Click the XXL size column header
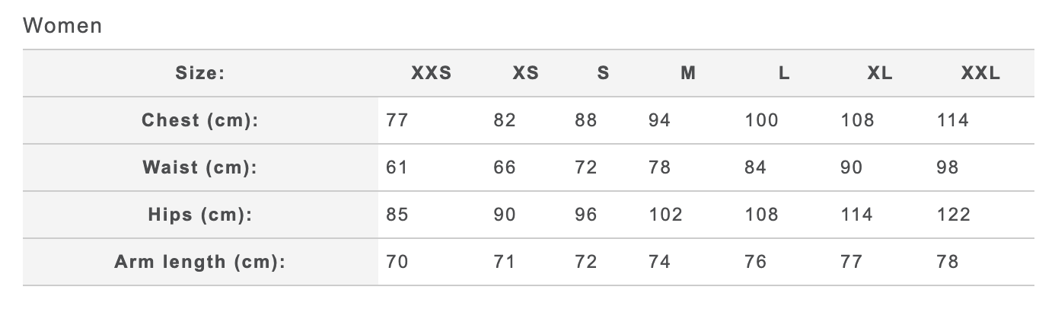 point(980,74)
